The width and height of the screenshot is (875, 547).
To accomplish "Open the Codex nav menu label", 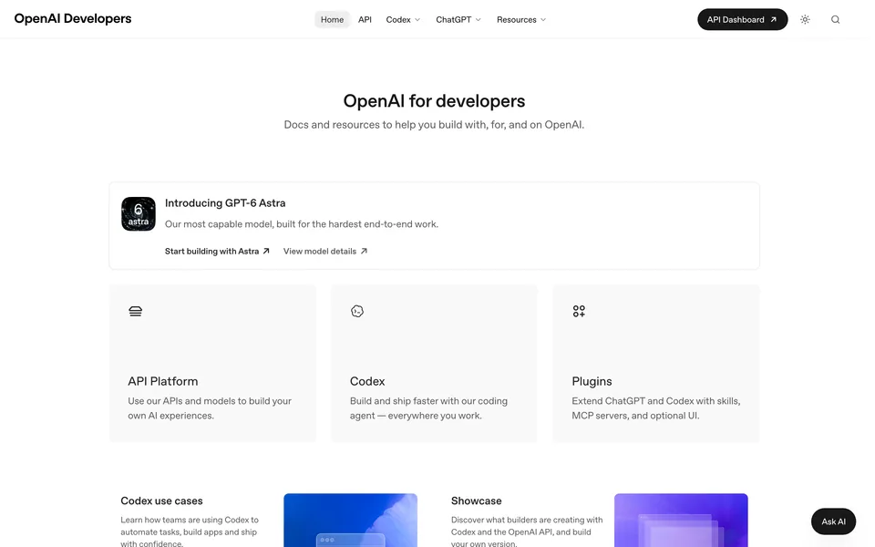I will [x=398, y=19].
